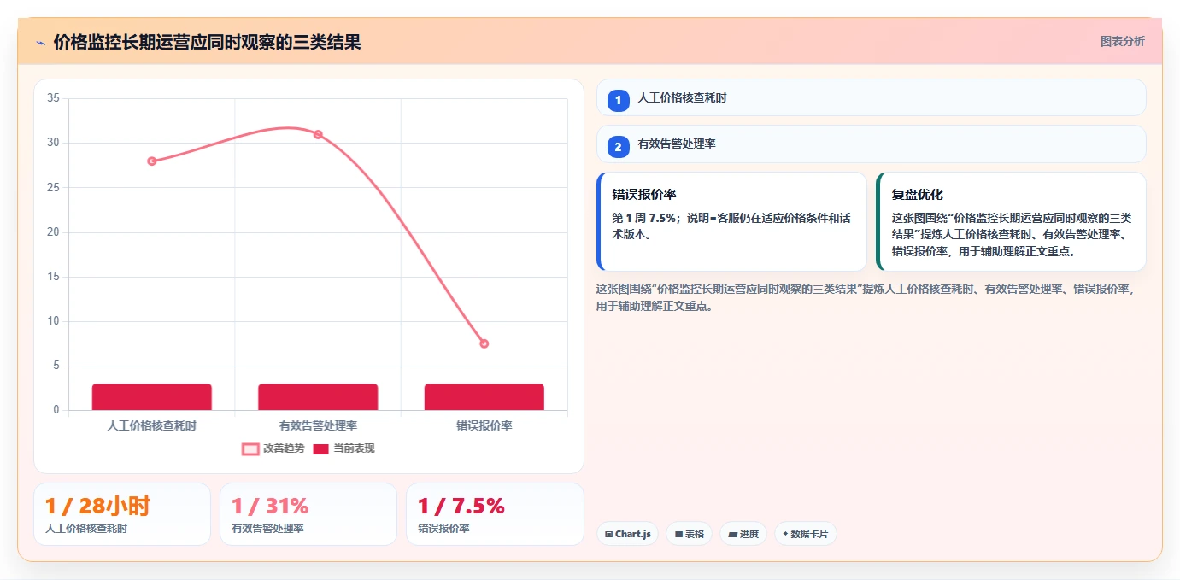Image resolution: width=1180 pixels, height=580 pixels.
Task: Click the line point at value 28
Action: pos(152,161)
